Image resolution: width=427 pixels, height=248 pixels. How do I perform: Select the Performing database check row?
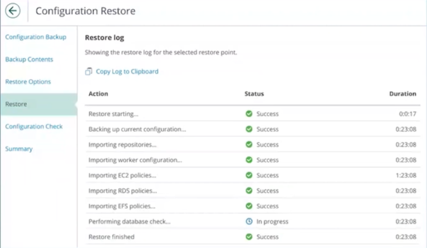click(x=252, y=221)
